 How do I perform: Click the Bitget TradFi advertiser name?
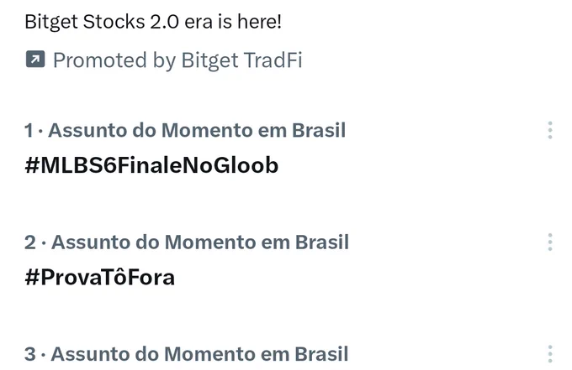pyautogui.click(x=242, y=60)
